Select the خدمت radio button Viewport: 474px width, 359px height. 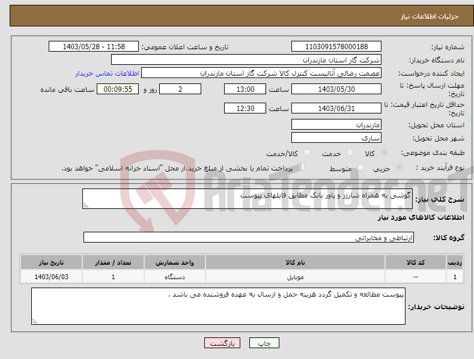[x=350, y=152]
